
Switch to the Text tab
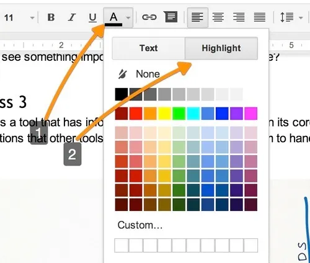149,48
